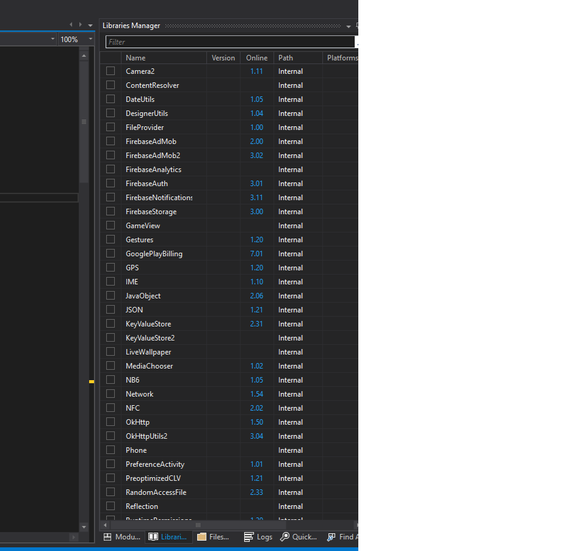This screenshot has height=551, width=586.
Task: Go to previous editor tab arrow
Action: point(71,24)
